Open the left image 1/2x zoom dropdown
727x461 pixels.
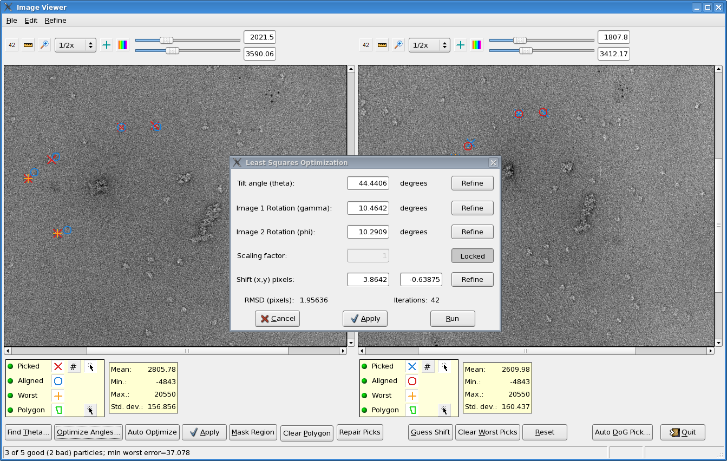(75, 45)
